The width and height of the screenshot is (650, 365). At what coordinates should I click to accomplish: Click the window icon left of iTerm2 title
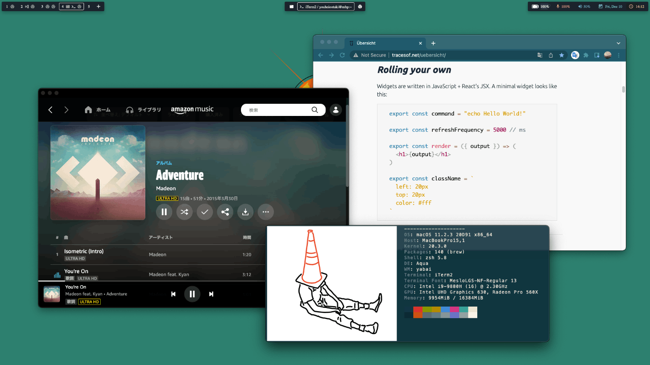coord(292,6)
